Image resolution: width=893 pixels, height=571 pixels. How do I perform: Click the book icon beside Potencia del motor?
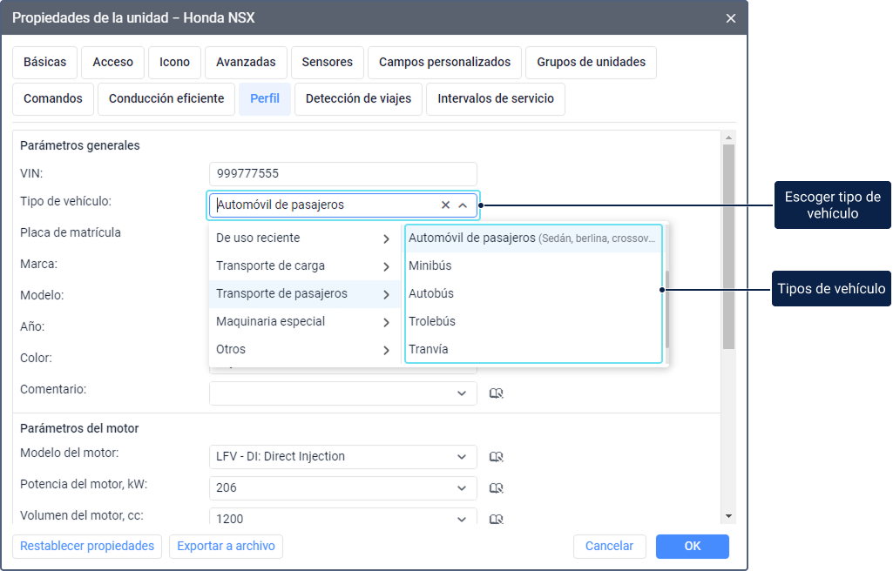497,487
